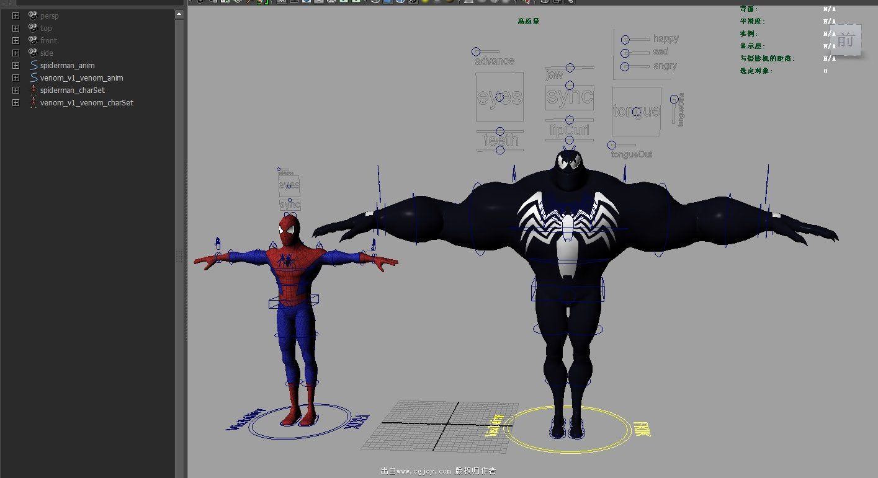This screenshot has height=478, width=878.
Task: Click the jaw slider handle
Action: (570, 68)
